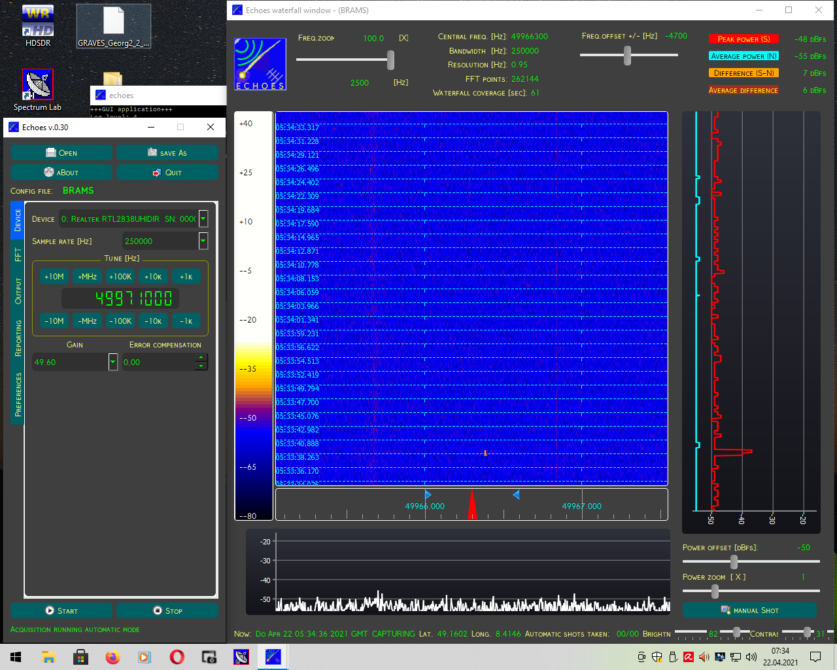This screenshot has width=837, height=670.
Task: Click the Freq offset slider handle
Action: (628, 56)
